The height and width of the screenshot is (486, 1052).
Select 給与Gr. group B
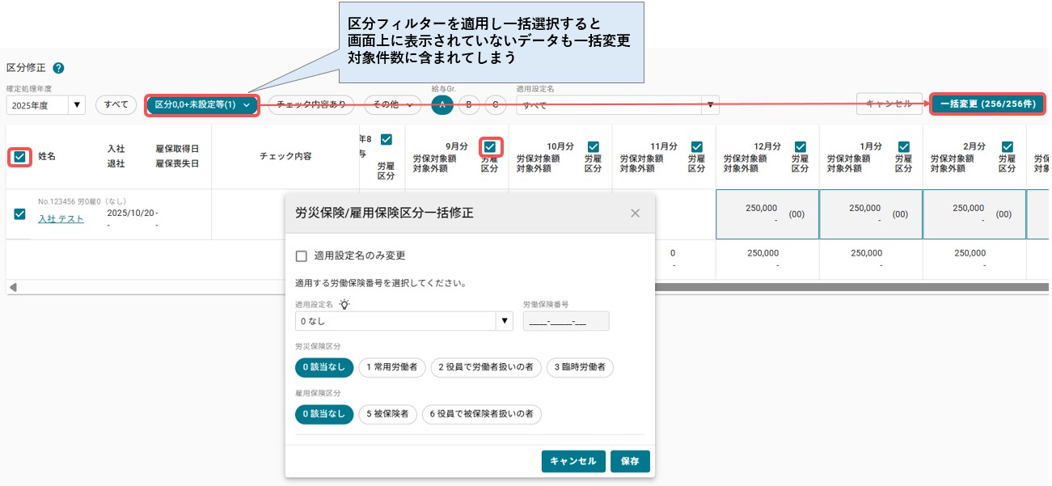469,104
